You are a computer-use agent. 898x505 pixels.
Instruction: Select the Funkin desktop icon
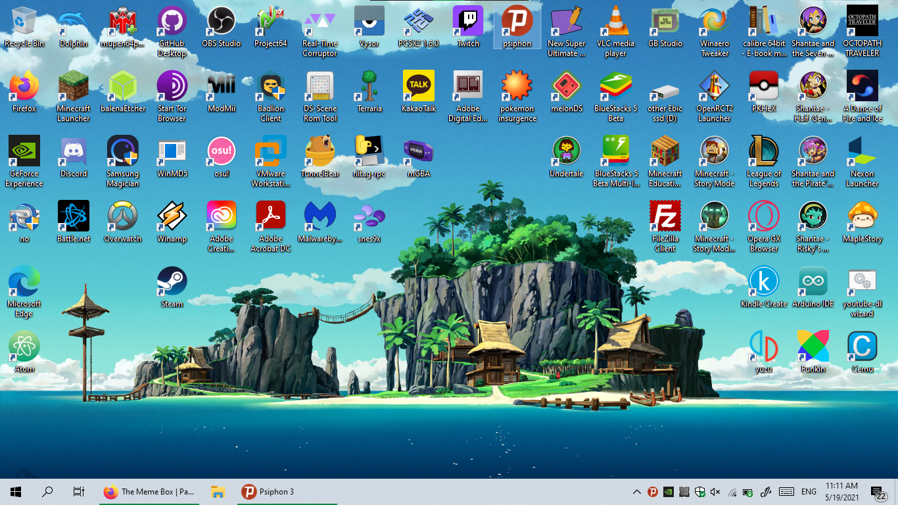coord(813,352)
